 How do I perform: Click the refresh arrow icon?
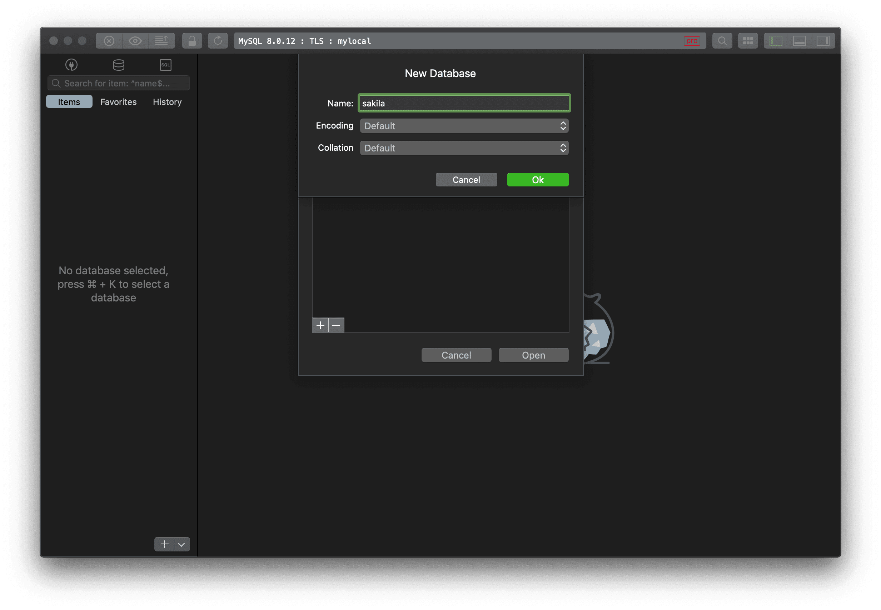[x=218, y=41]
